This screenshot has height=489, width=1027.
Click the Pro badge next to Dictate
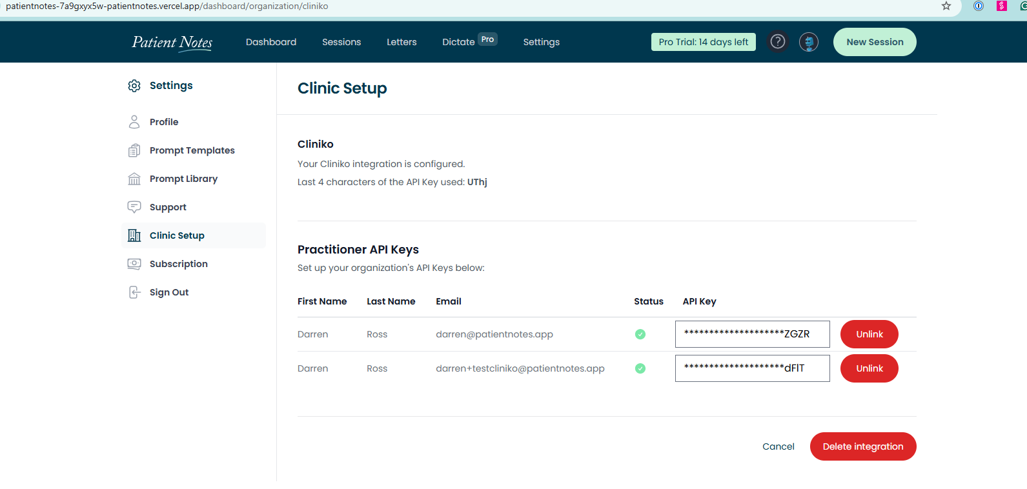tap(487, 39)
